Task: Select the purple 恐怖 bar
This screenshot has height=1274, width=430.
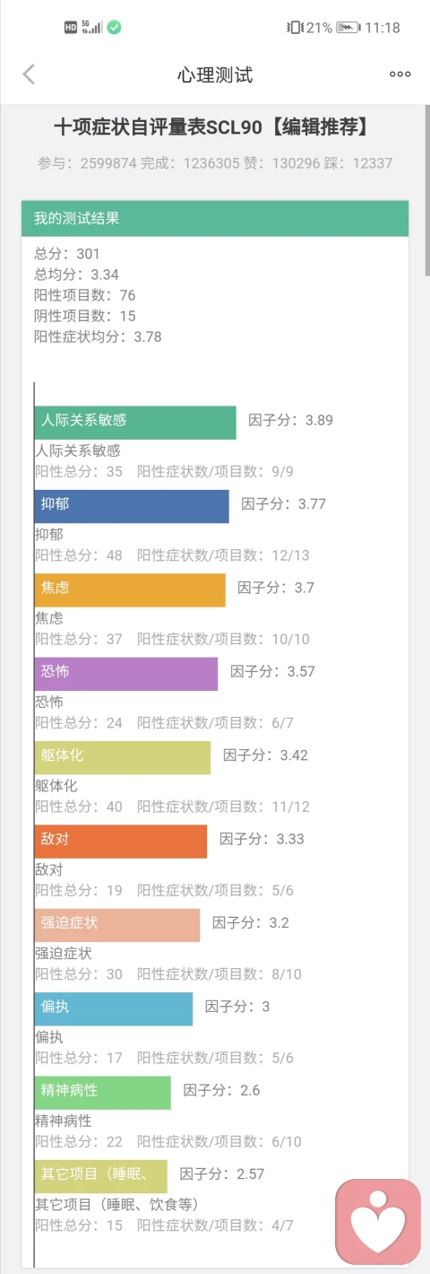Action: coord(126,673)
